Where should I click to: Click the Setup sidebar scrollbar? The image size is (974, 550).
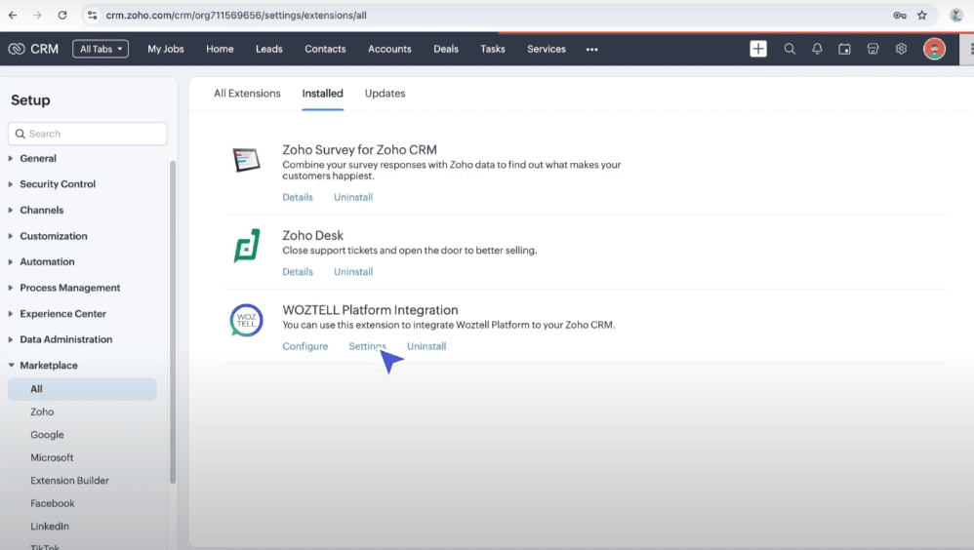coord(173,322)
